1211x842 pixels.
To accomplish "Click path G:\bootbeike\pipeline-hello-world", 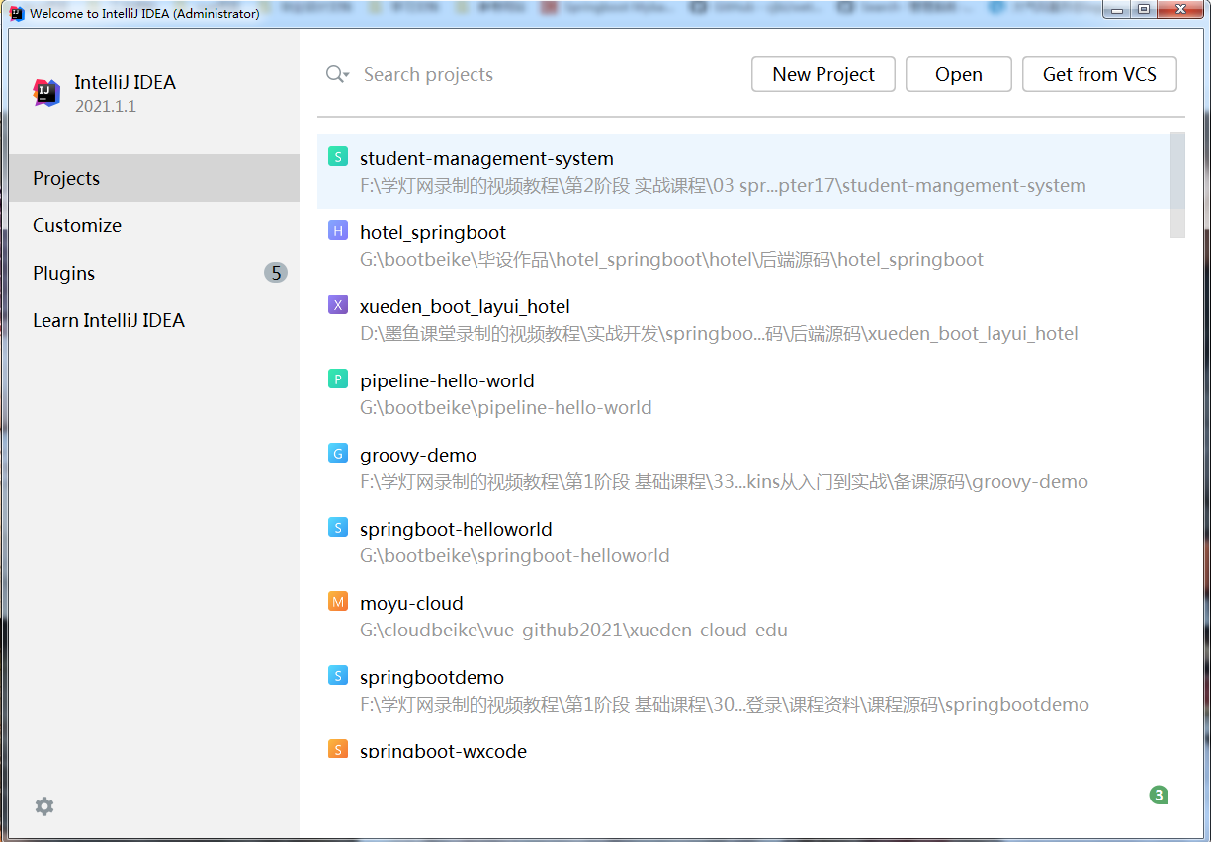I will point(506,407).
